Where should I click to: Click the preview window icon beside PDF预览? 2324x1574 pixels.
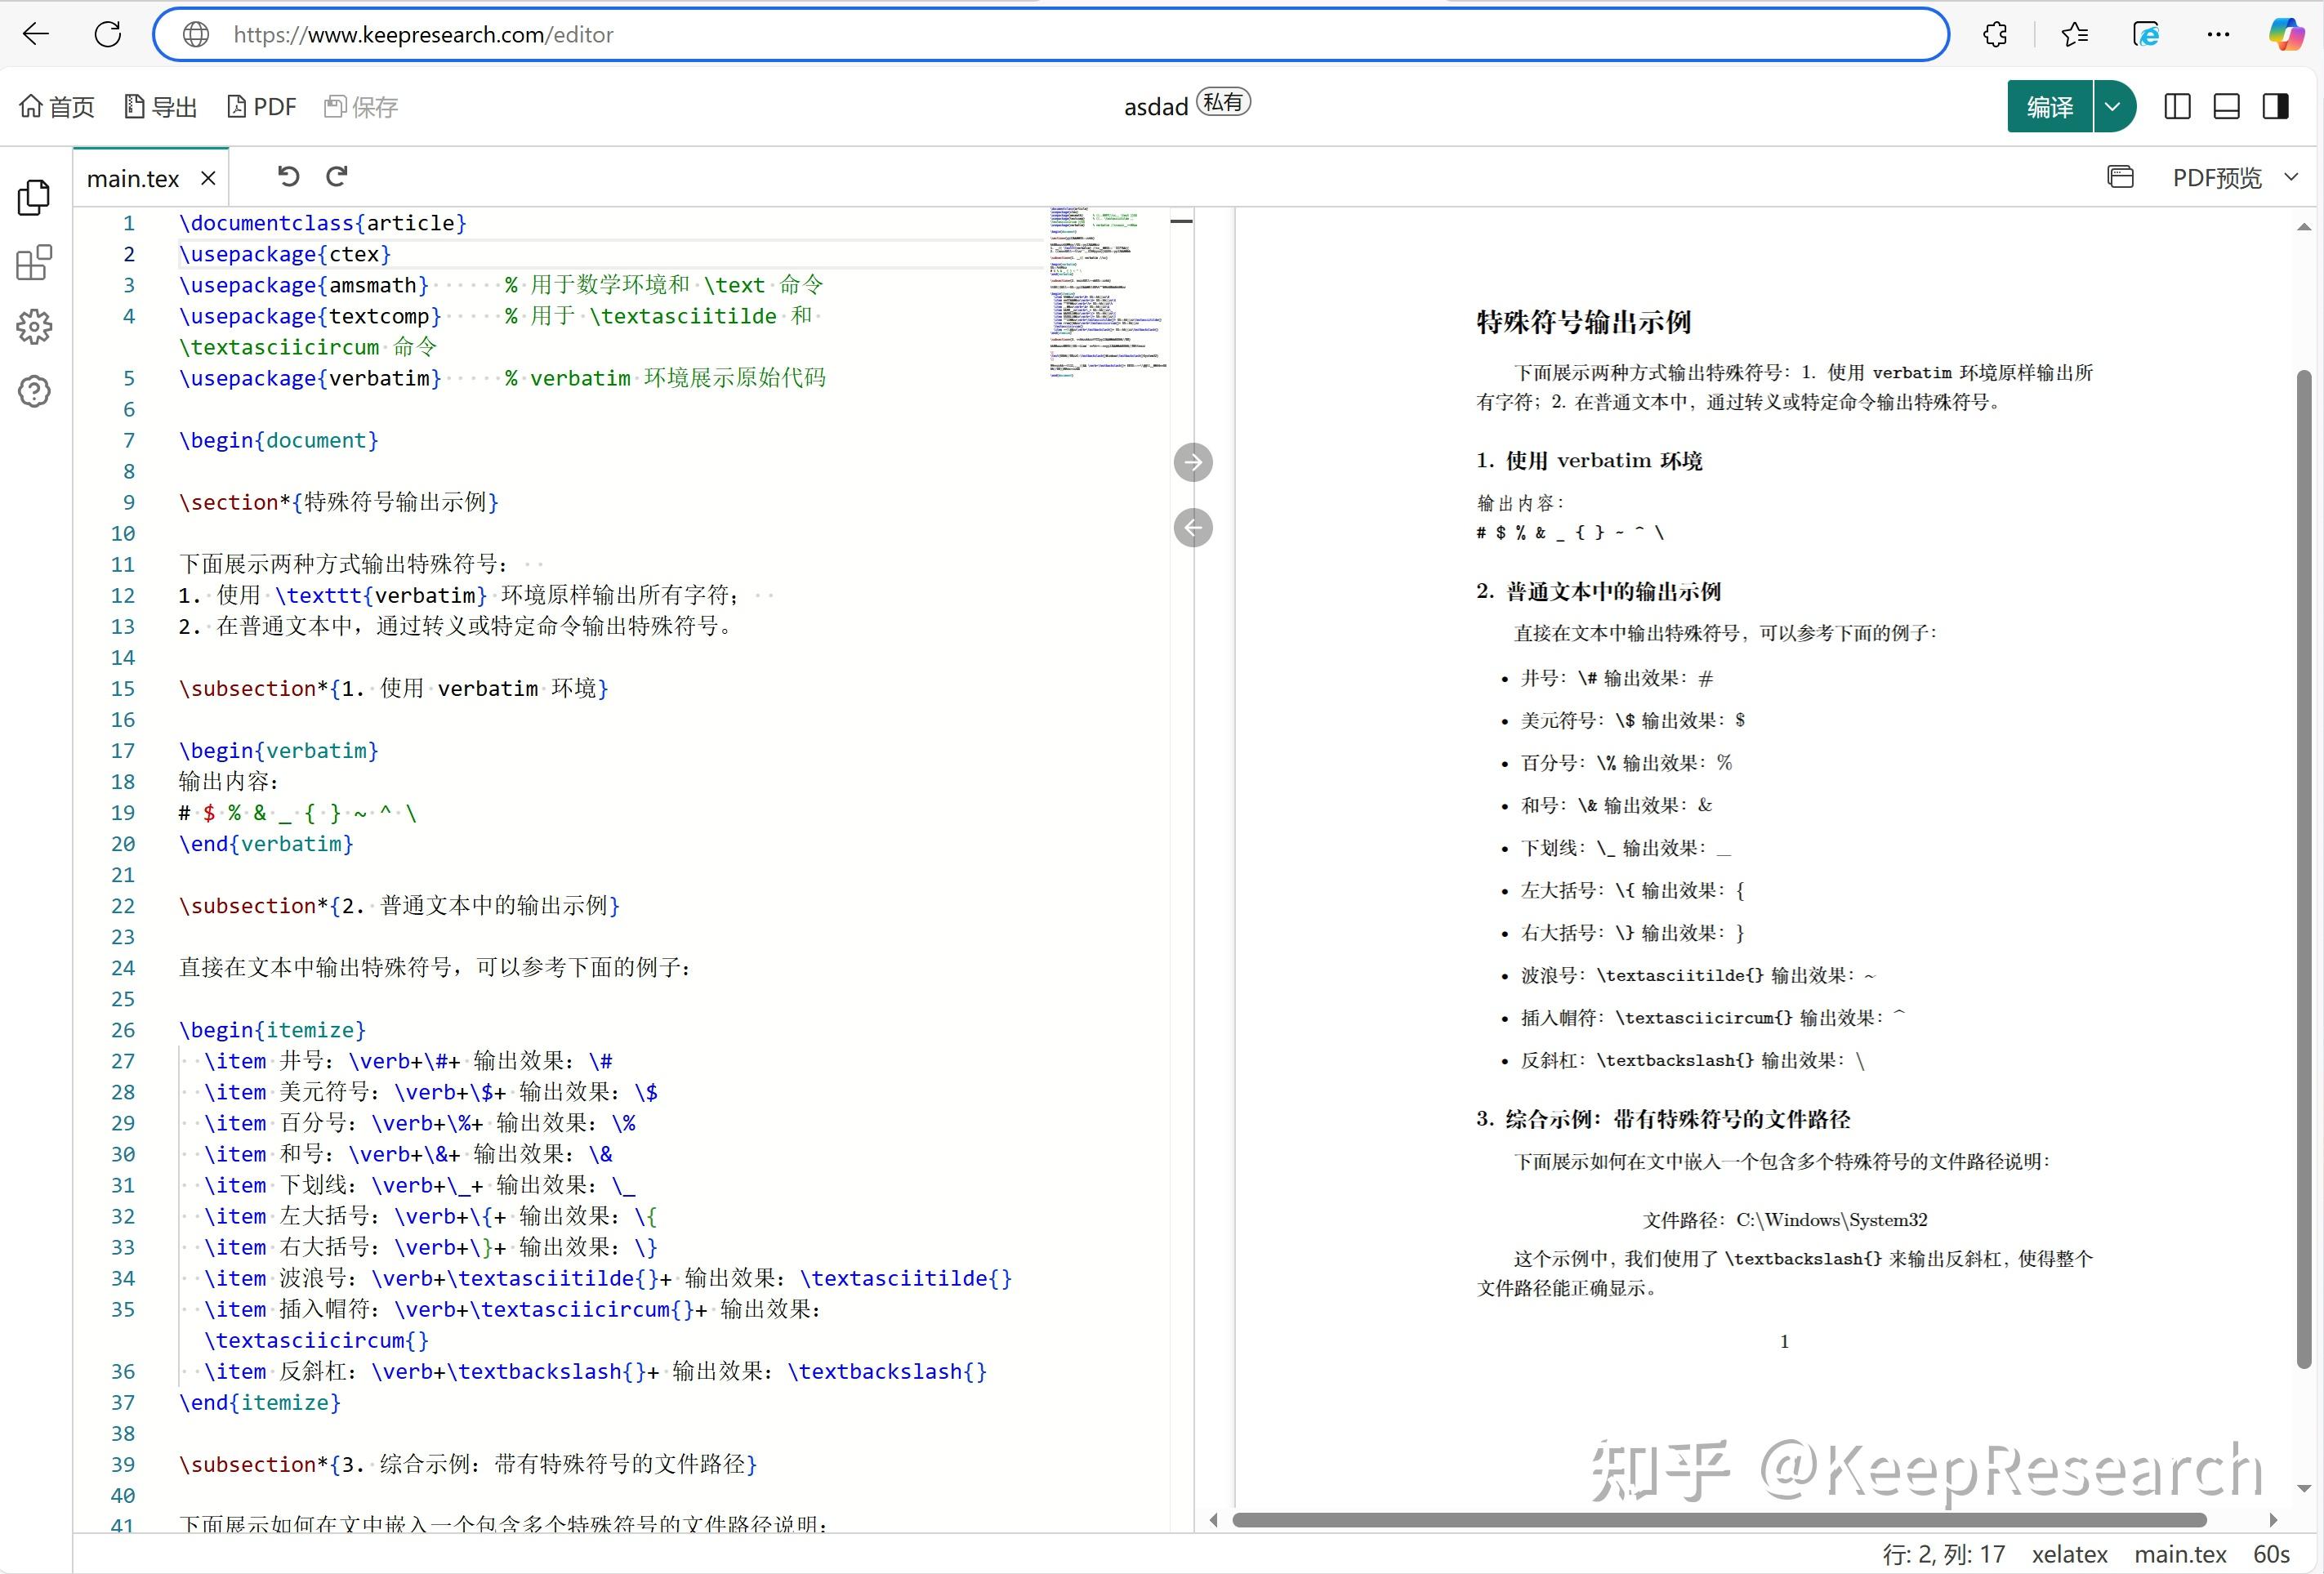[2120, 177]
